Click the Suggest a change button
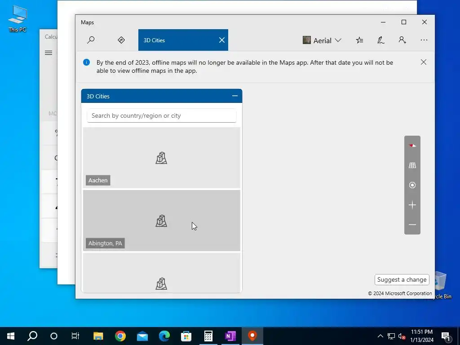460x345 pixels. (402, 279)
